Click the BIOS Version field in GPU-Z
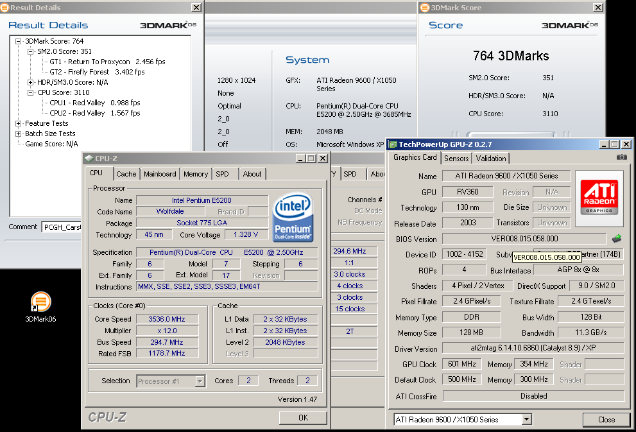Image resolution: width=636 pixels, height=432 pixels. [x=524, y=239]
